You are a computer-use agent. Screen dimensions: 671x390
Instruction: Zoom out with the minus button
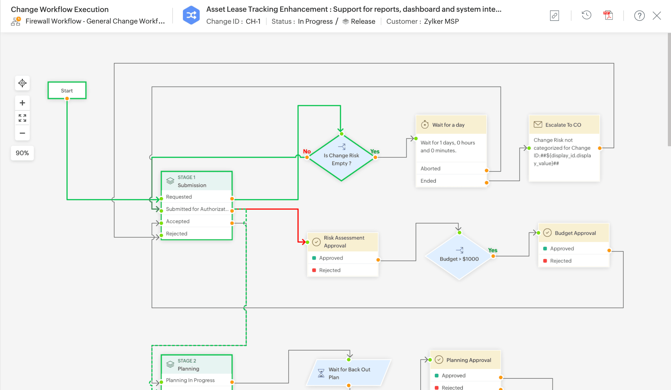click(x=22, y=133)
